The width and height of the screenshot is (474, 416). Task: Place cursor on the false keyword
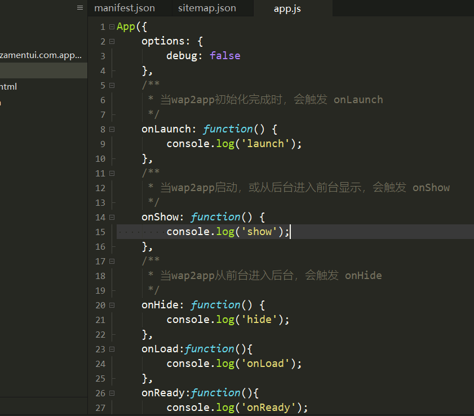225,56
